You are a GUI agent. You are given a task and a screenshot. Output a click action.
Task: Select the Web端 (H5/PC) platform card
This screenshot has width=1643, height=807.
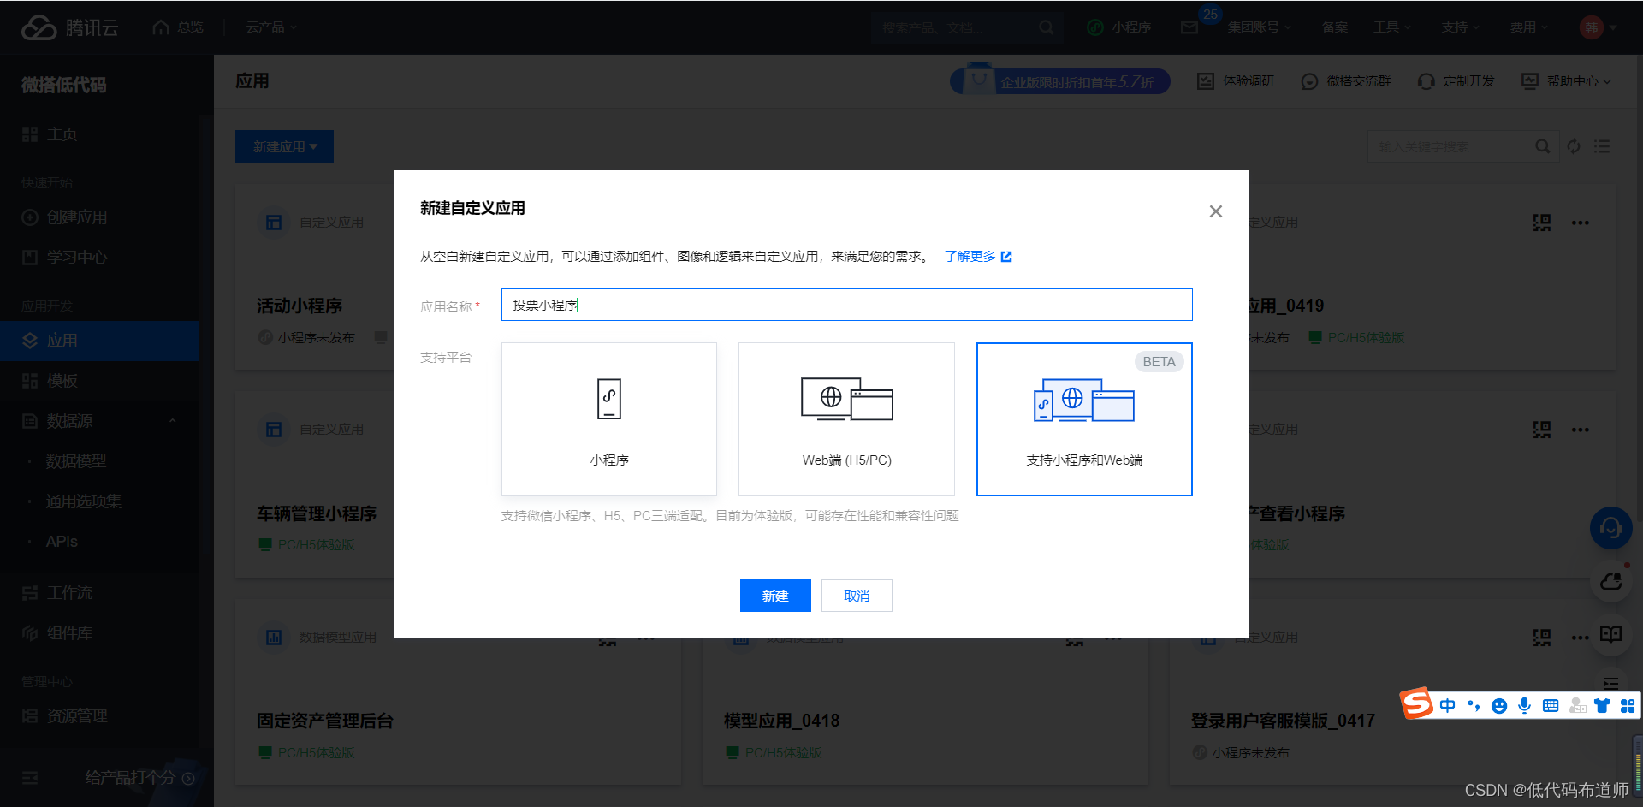coord(846,419)
